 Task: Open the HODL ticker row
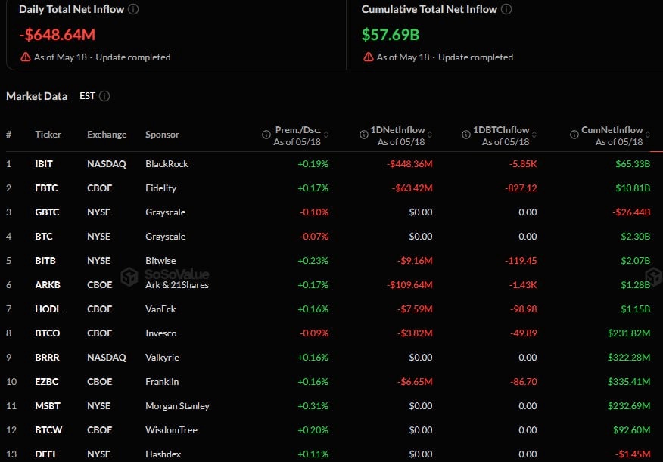pos(48,309)
